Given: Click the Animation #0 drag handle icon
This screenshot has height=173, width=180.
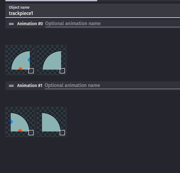Looking at the screenshot, I should click(11, 24).
